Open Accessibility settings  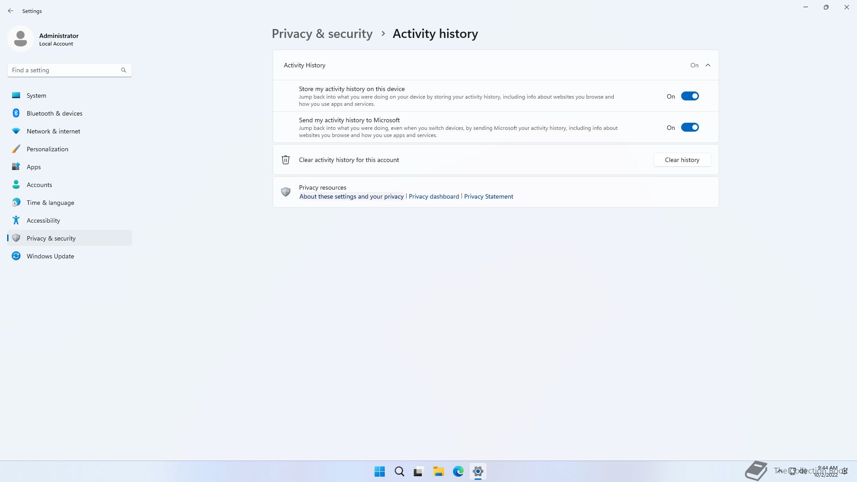point(43,220)
